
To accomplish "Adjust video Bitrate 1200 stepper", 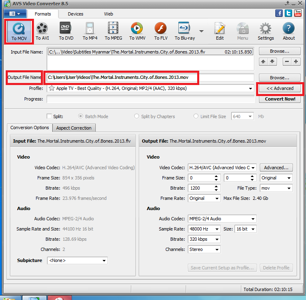I will [x=216, y=188].
